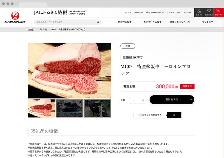Click the よくあるご質問 link

[173, 13]
